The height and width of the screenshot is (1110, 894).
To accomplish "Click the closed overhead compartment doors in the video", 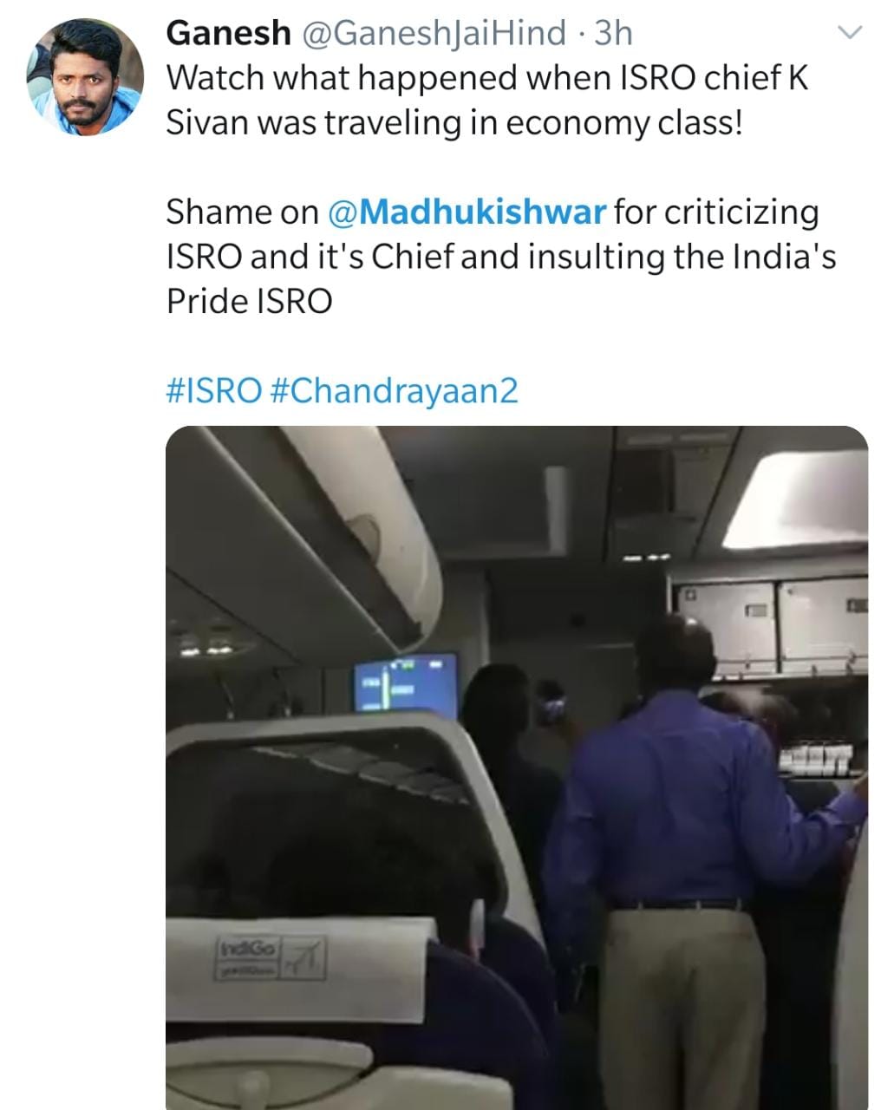I will 767,626.
